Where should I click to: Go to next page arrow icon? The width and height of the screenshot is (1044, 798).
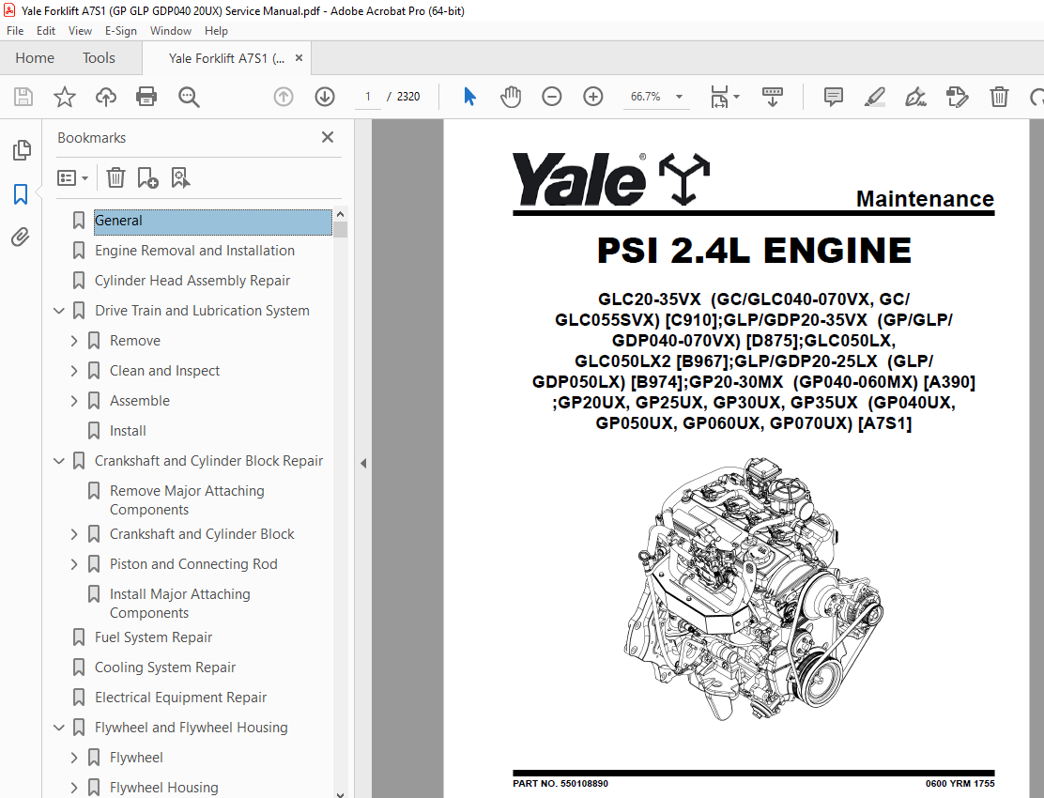325,98
